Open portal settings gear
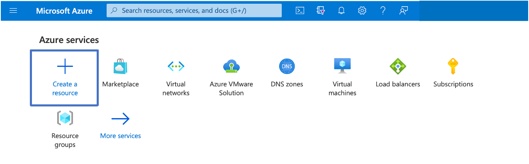Image resolution: width=529 pixels, height=164 pixels. 362,11
